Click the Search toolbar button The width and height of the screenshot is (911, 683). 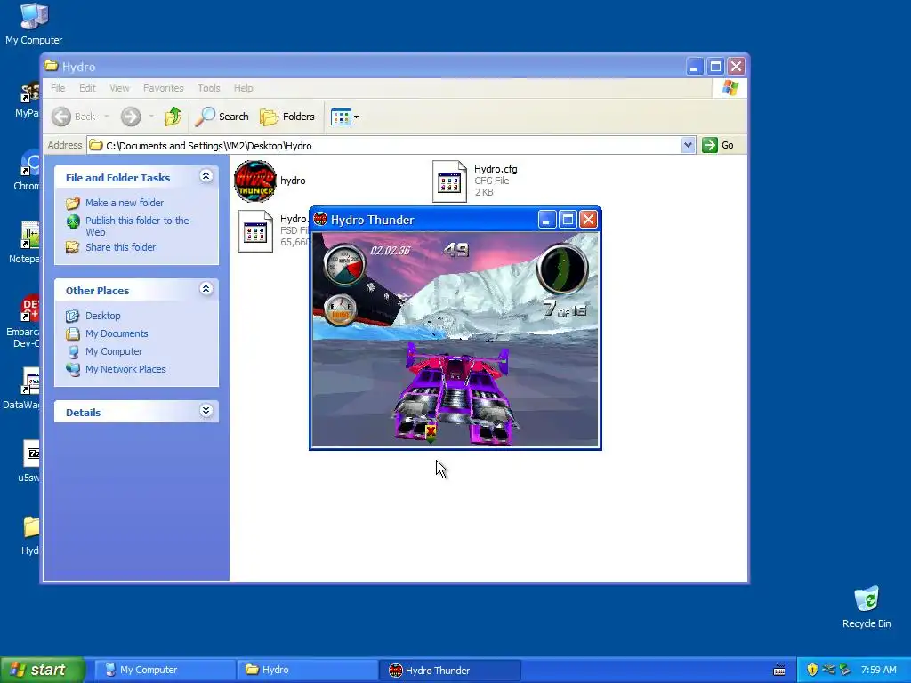click(222, 117)
